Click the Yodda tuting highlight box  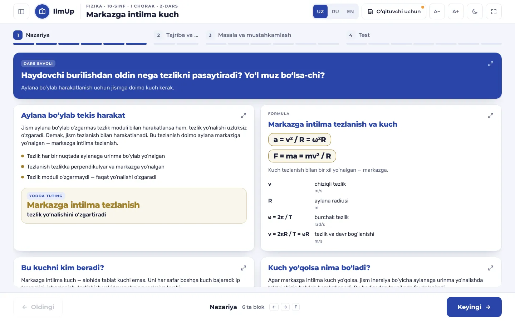tap(134, 206)
